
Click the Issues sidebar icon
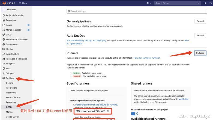pos(4,25)
